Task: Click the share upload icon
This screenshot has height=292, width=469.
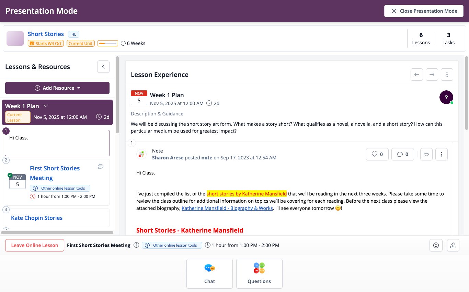Action: [x=453, y=245]
